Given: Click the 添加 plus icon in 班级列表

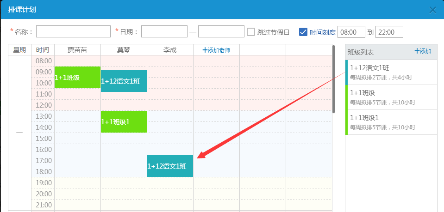Looking at the screenshot, I should (x=417, y=51).
